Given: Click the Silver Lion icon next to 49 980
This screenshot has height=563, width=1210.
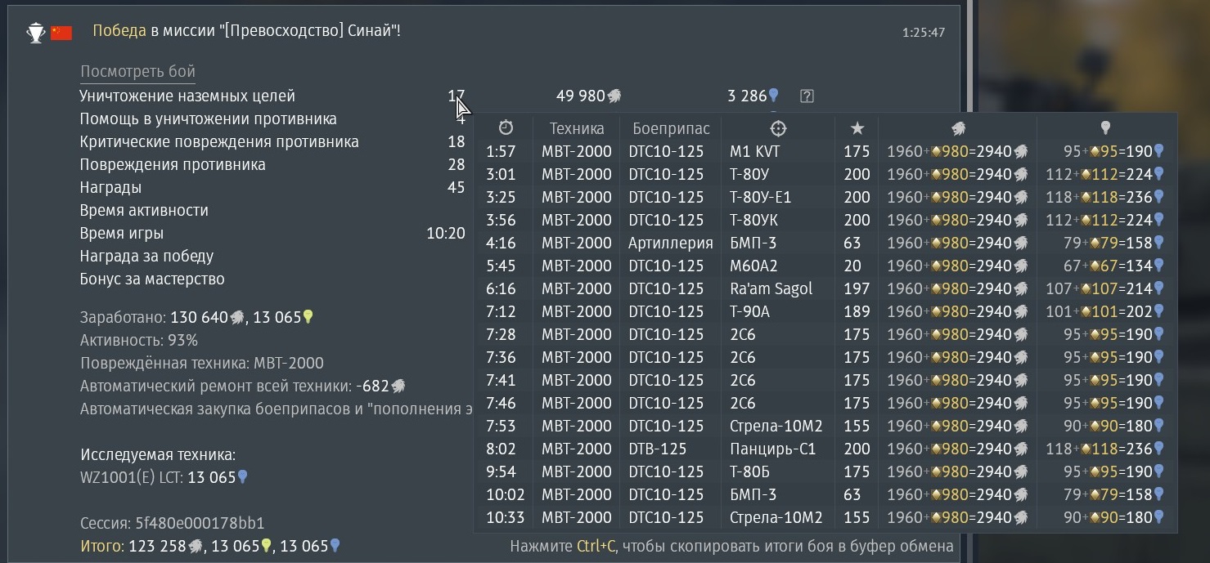Looking at the screenshot, I should tap(614, 96).
